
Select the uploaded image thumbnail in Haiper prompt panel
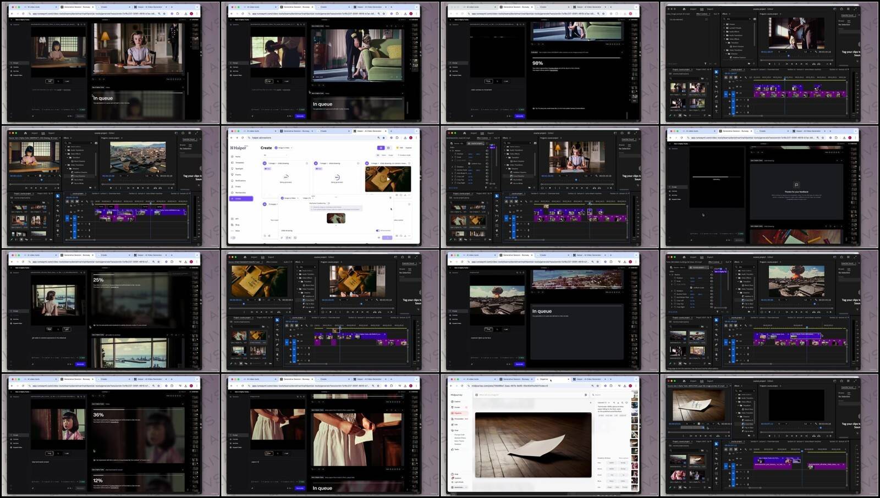point(336,218)
